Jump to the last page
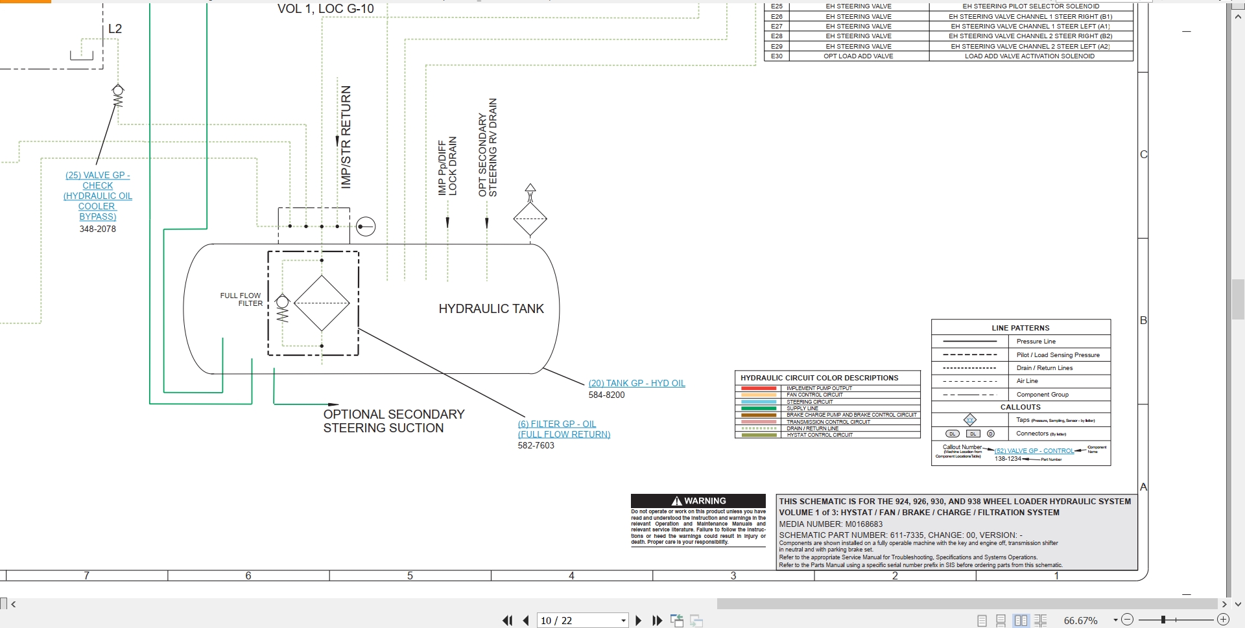The width and height of the screenshot is (1245, 628). pyautogui.click(x=657, y=621)
